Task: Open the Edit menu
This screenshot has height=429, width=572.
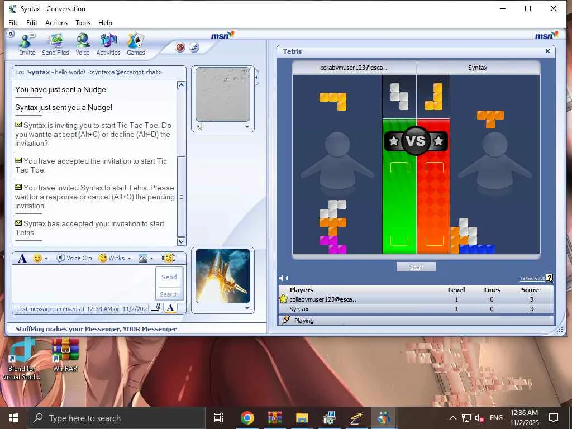Action: pyautogui.click(x=32, y=22)
